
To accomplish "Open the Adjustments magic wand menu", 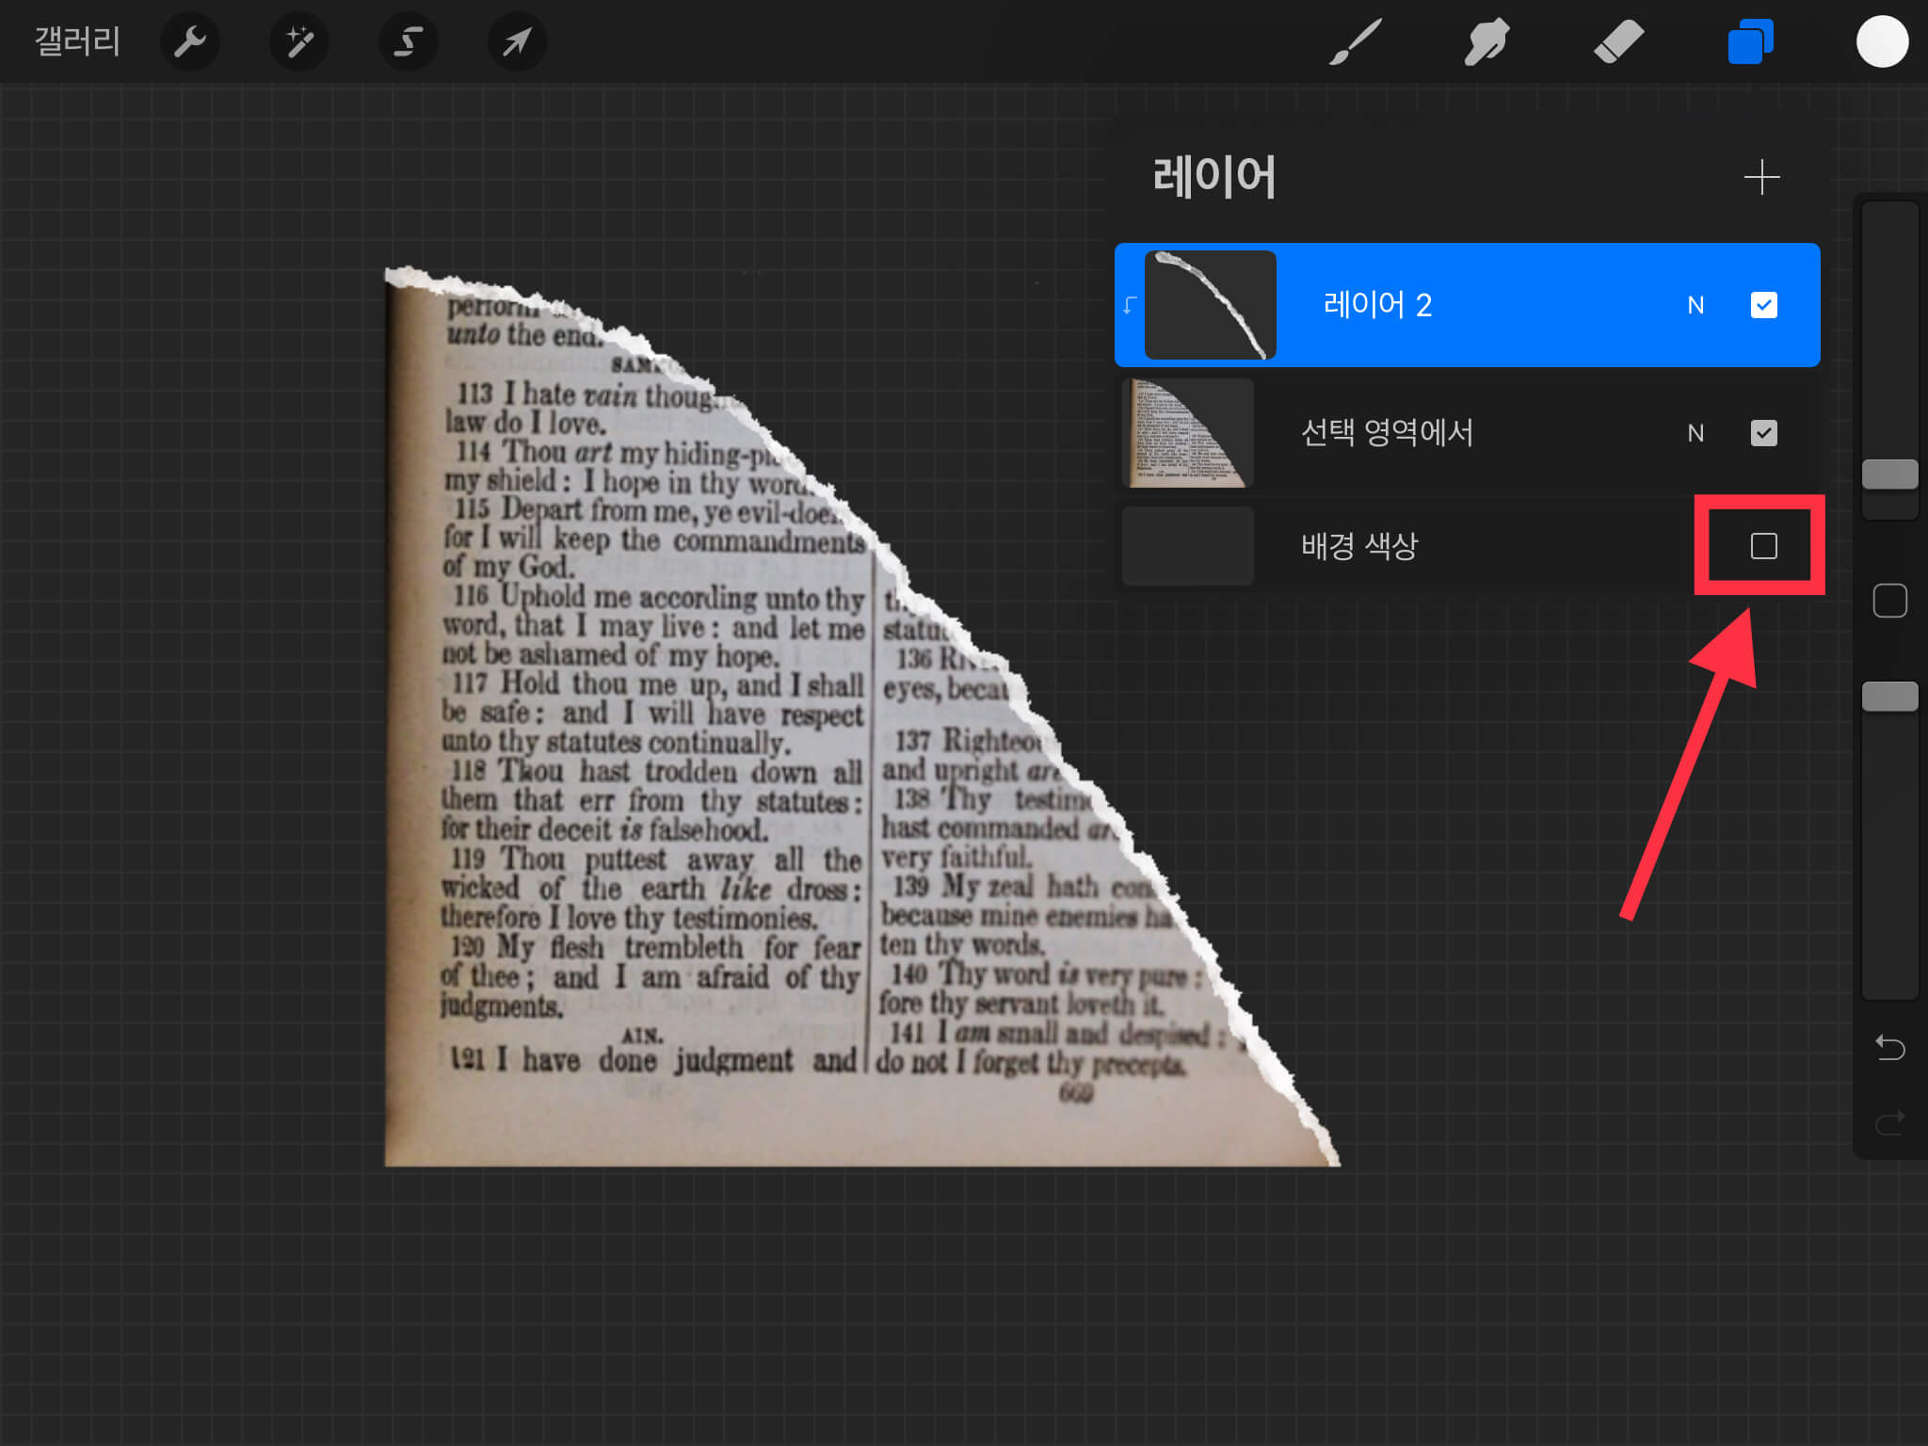I will point(299,41).
